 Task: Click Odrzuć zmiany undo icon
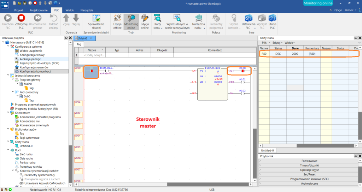tap(53, 18)
